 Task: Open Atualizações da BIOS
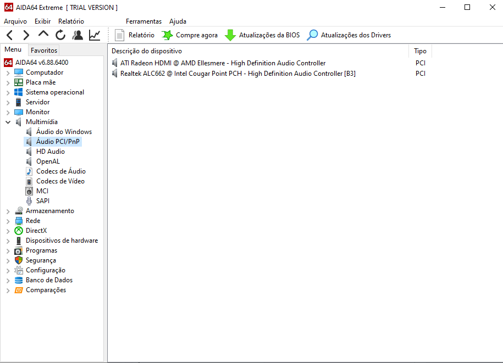tap(262, 35)
